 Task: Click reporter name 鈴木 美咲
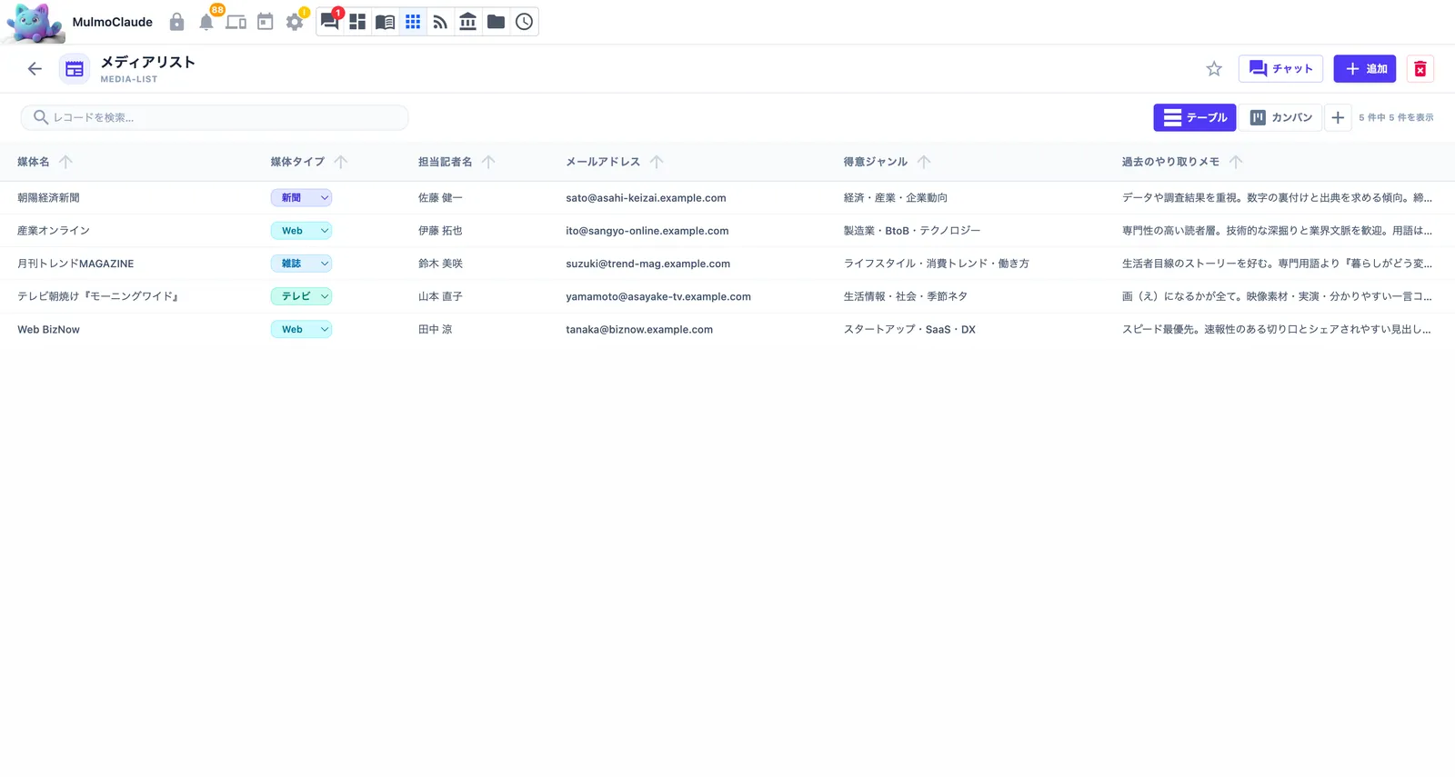tap(440, 264)
